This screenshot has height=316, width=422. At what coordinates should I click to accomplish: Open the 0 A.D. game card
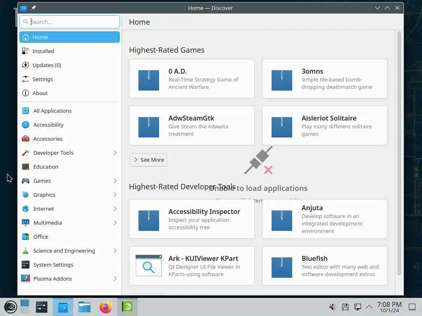pos(192,79)
